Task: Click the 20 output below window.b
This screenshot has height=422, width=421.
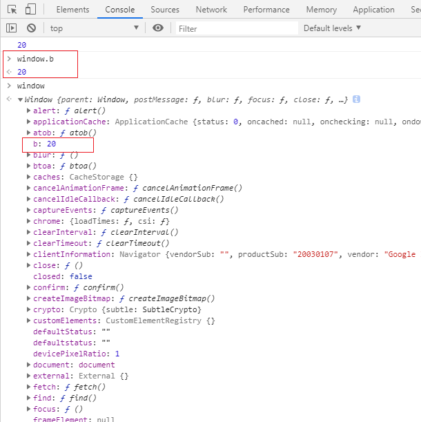Action: coord(22,72)
